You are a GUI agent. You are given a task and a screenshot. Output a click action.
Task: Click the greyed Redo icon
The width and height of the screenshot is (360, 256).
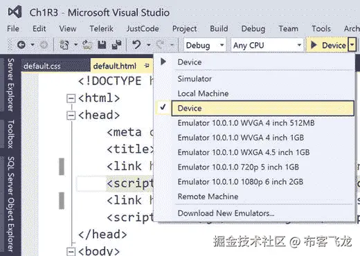click(x=160, y=45)
